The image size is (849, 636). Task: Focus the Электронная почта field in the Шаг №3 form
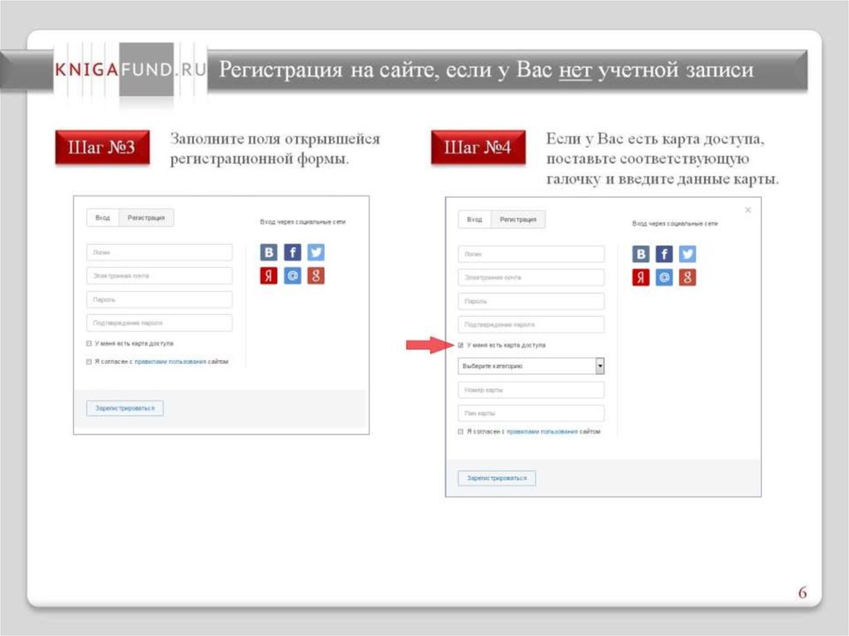click(159, 276)
